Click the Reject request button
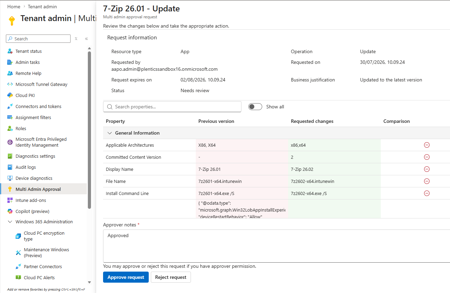Screen dimensions: 450x293 (x=171, y=277)
